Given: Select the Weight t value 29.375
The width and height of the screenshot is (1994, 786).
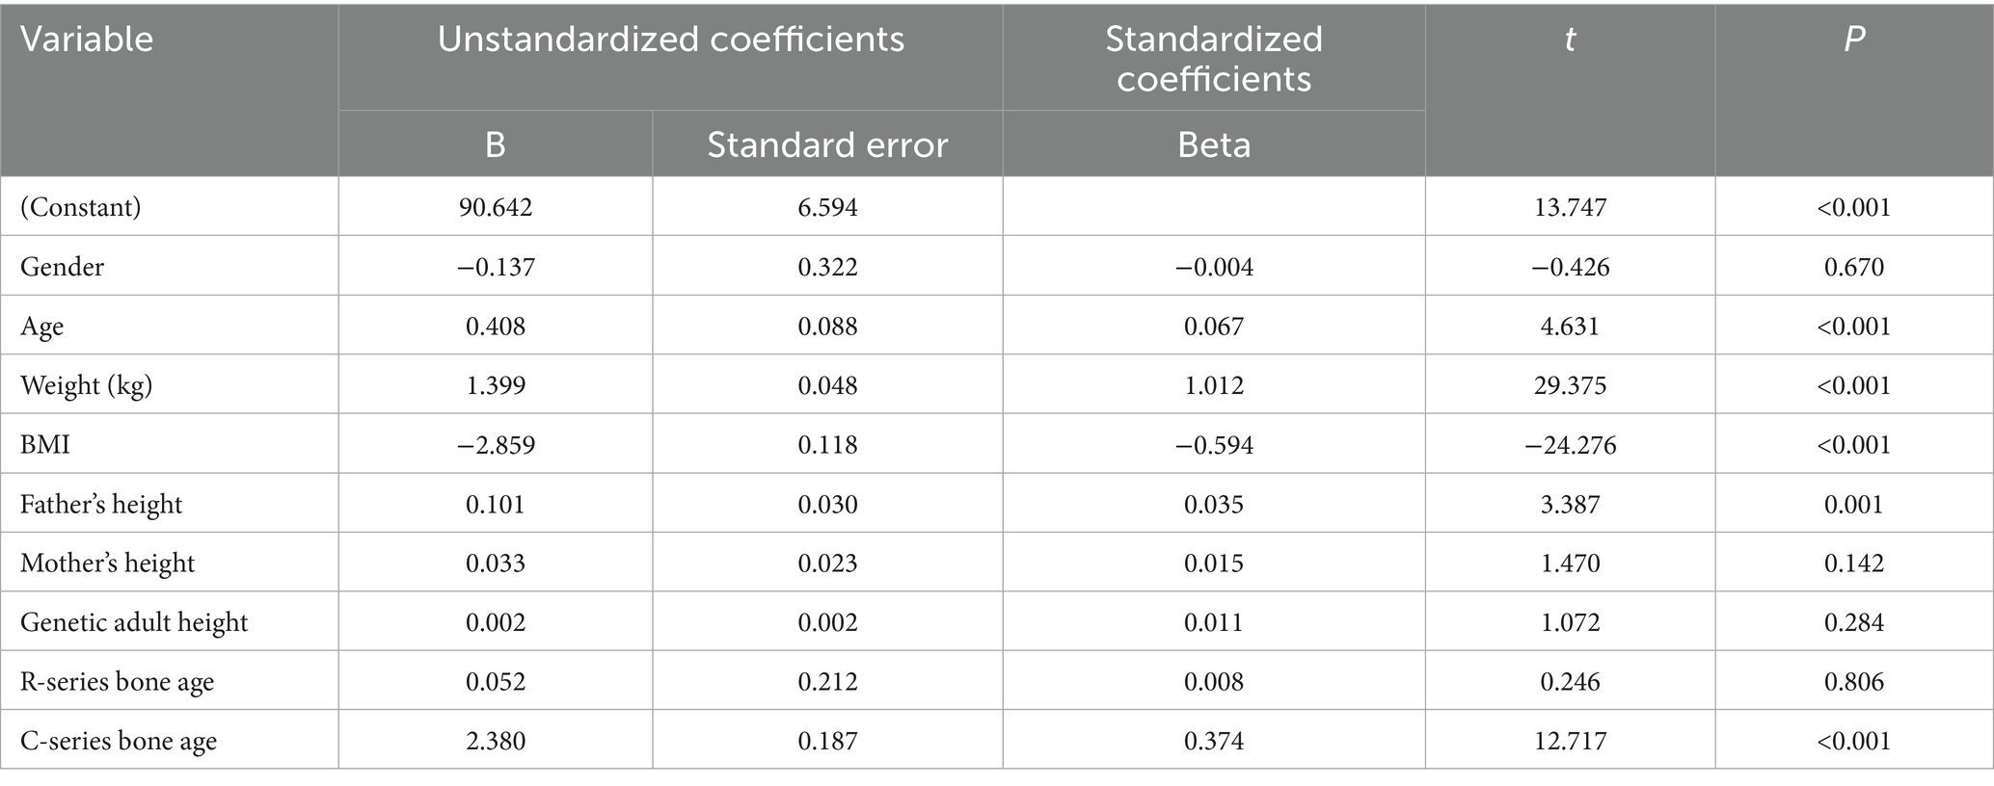Looking at the screenshot, I should (x=1570, y=385).
